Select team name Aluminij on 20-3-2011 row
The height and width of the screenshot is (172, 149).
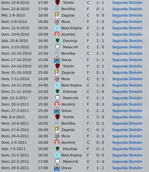pyautogui.click(x=68, y=104)
